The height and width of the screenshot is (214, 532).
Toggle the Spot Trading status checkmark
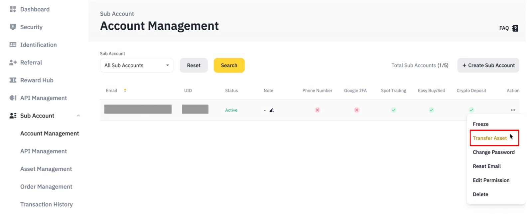[x=393, y=110]
